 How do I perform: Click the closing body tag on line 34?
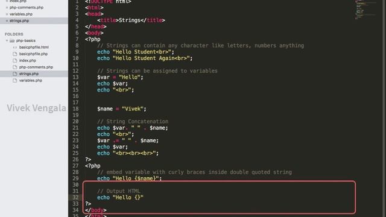click(x=96, y=210)
